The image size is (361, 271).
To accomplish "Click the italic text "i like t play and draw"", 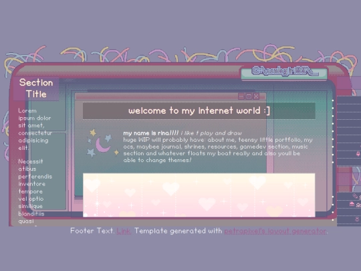I will click(x=211, y=133).
